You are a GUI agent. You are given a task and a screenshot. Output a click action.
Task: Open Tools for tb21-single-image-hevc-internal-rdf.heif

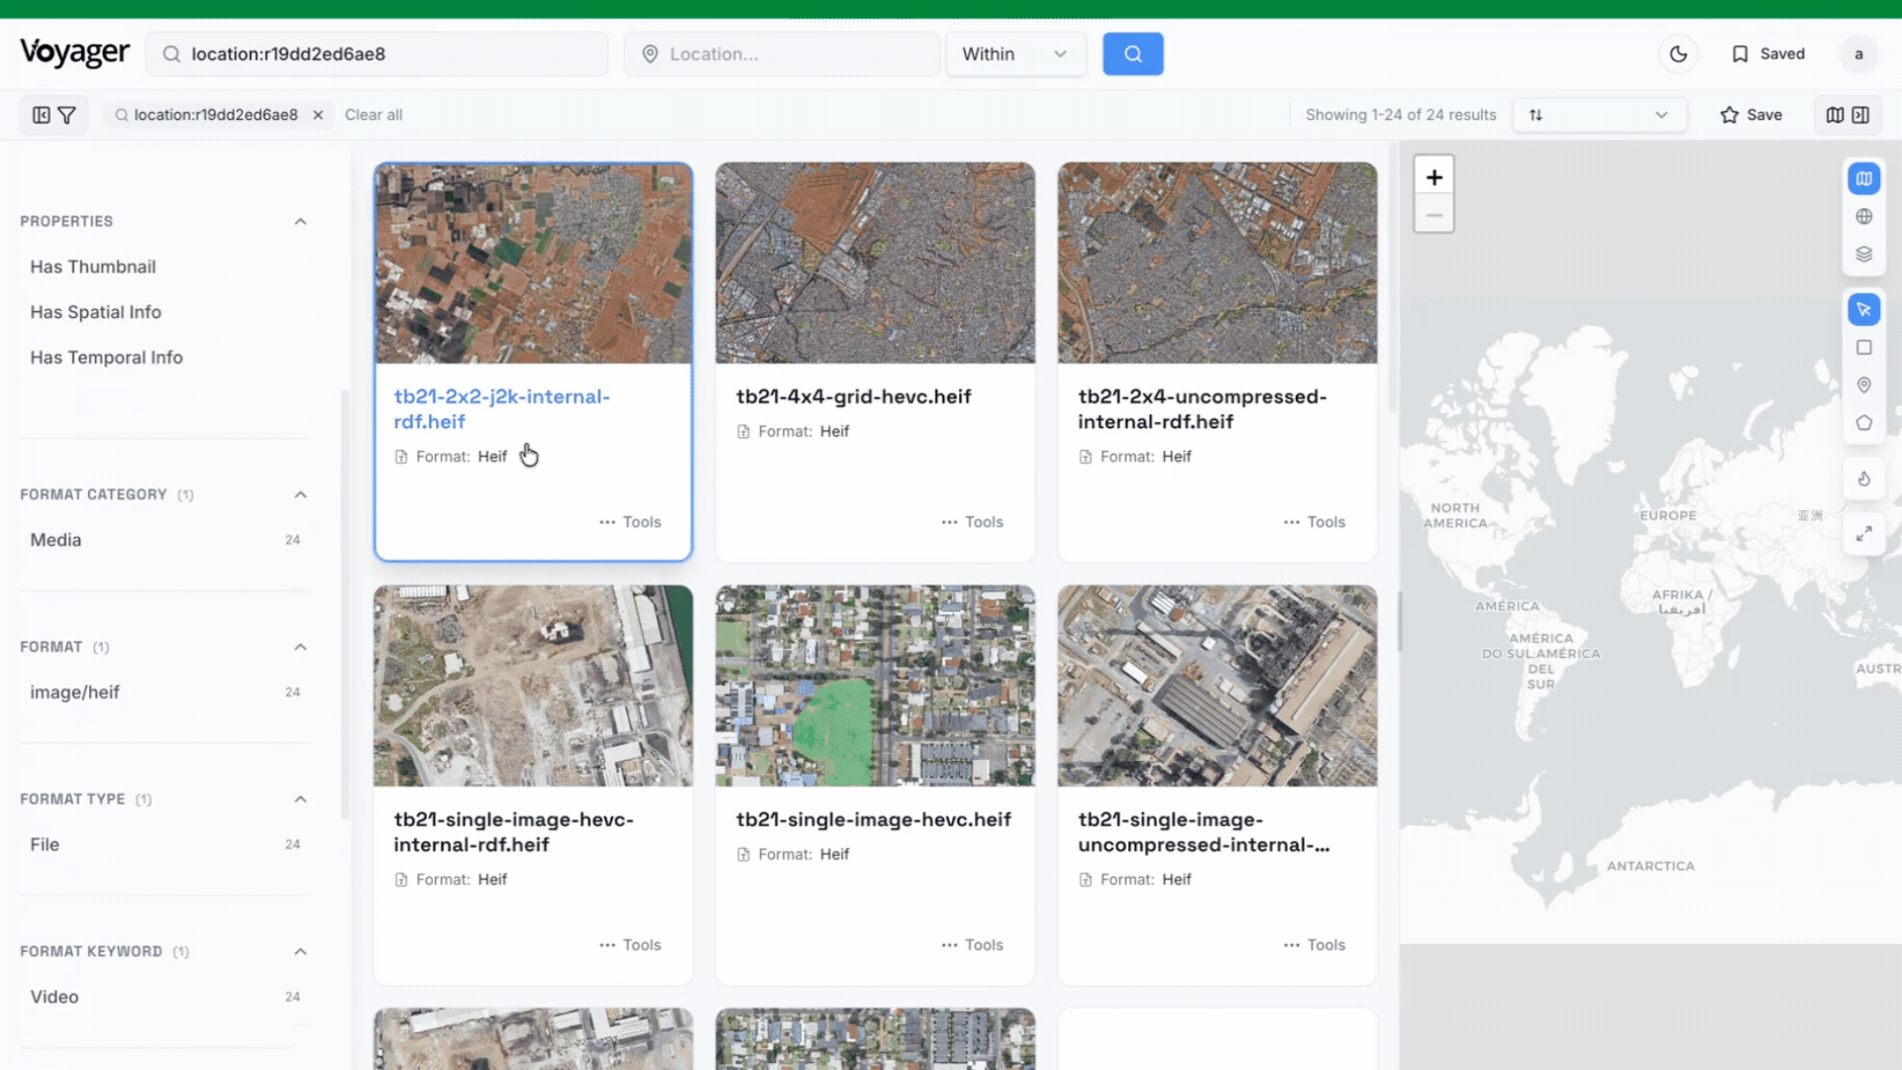pos(630,945)
